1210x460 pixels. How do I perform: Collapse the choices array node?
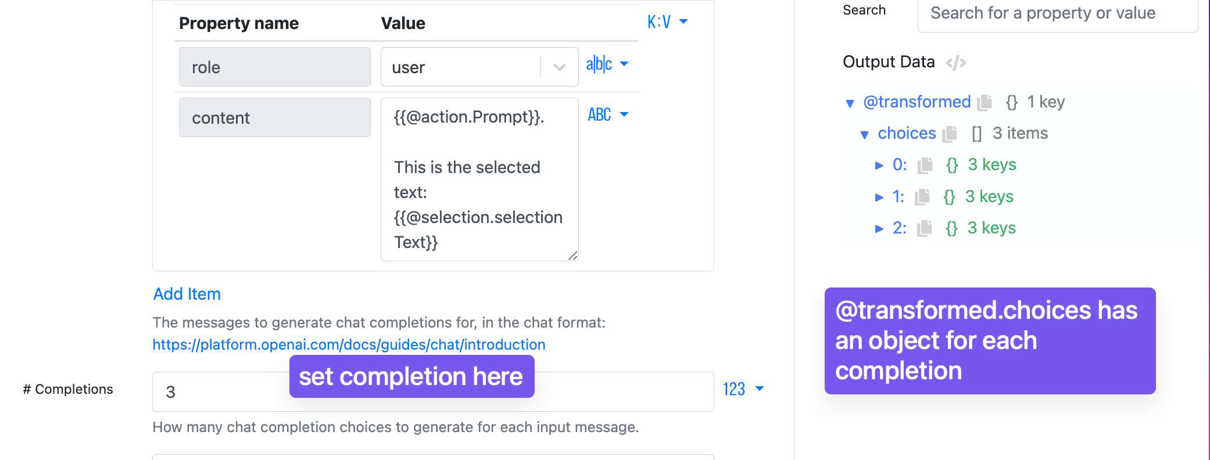click(864, 135)
